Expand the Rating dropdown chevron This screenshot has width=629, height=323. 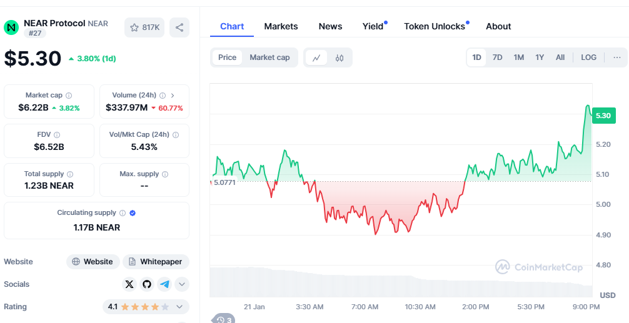click(179, 307)
